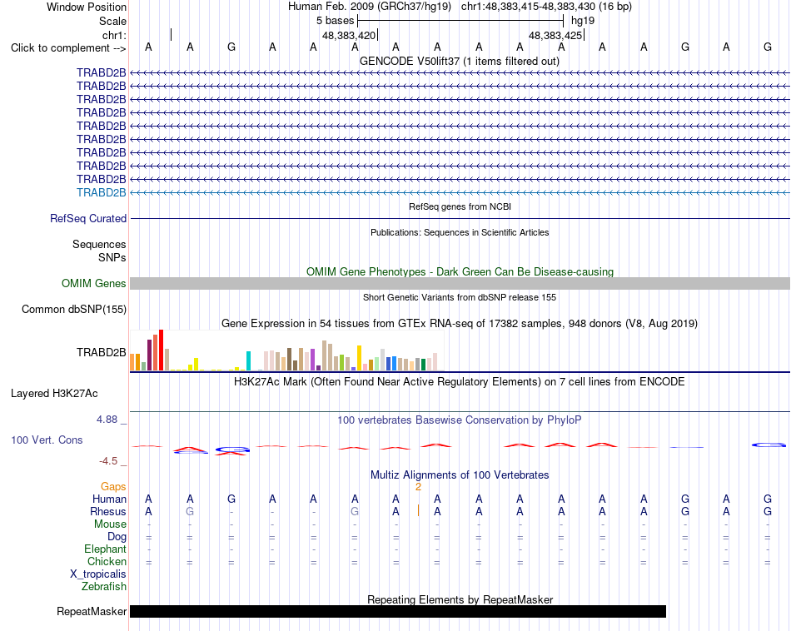Click the 'Repeating Elements by RepeatMasker' title
This screenshot has height=631, width=791.
click(460, 599)
